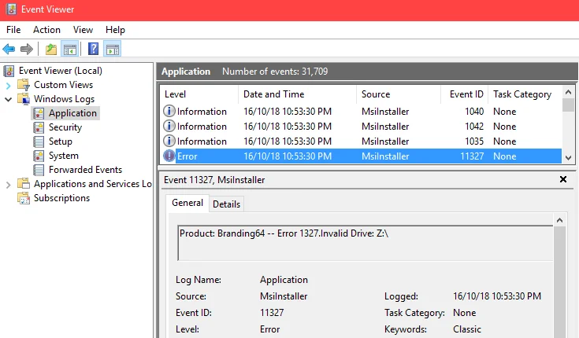Click the Up one level folder icon
This screenshot has width=579, height=338.
point(51,49)
